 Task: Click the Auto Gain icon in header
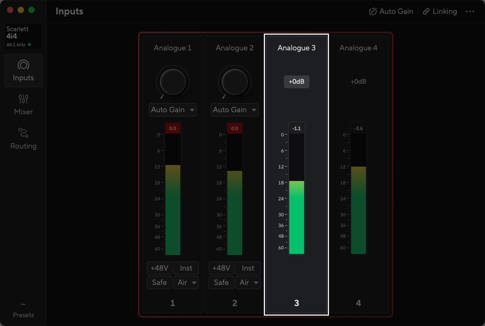pyautogui.click(x=373, y=11)
